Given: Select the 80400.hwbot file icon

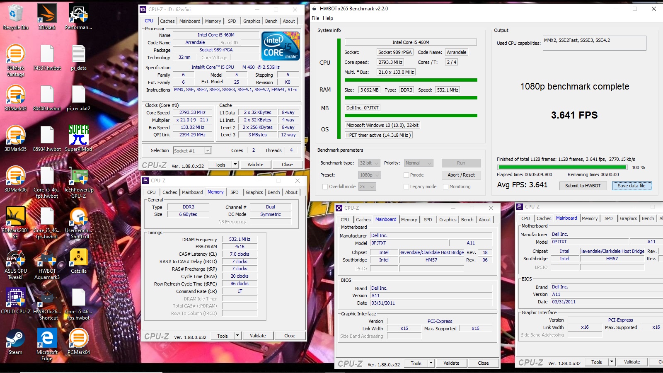Looking at the screenshot, I should (47, 98).
